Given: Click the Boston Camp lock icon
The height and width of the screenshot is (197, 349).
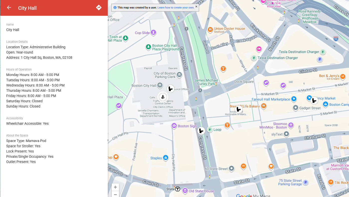Looking at the screenshot, I should coord(325,104).
